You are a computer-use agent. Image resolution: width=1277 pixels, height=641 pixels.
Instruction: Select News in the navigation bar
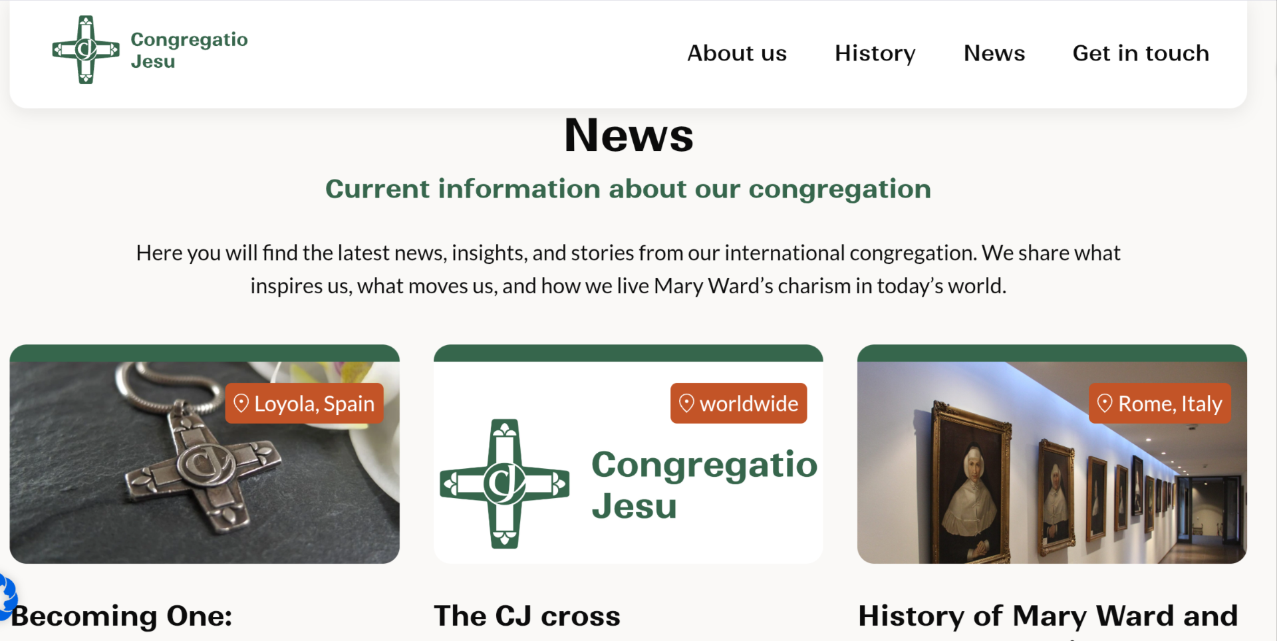(x=994, y=53)
